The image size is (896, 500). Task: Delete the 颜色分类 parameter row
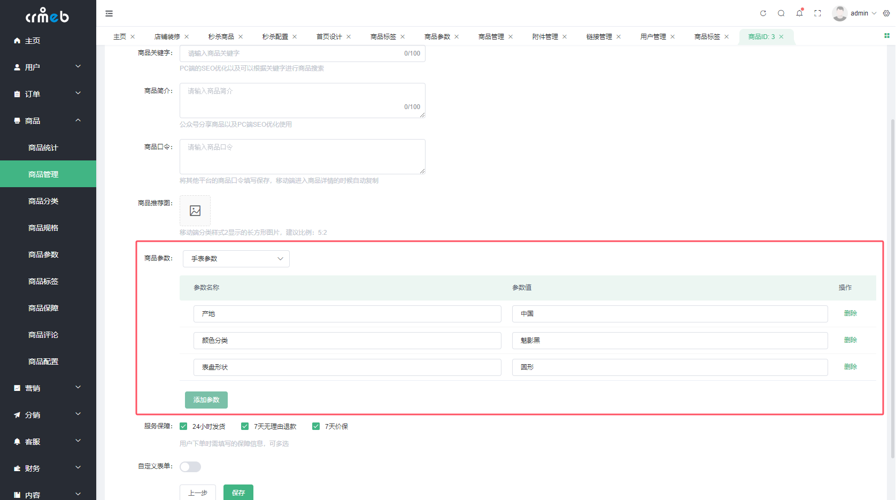(851, 340)
